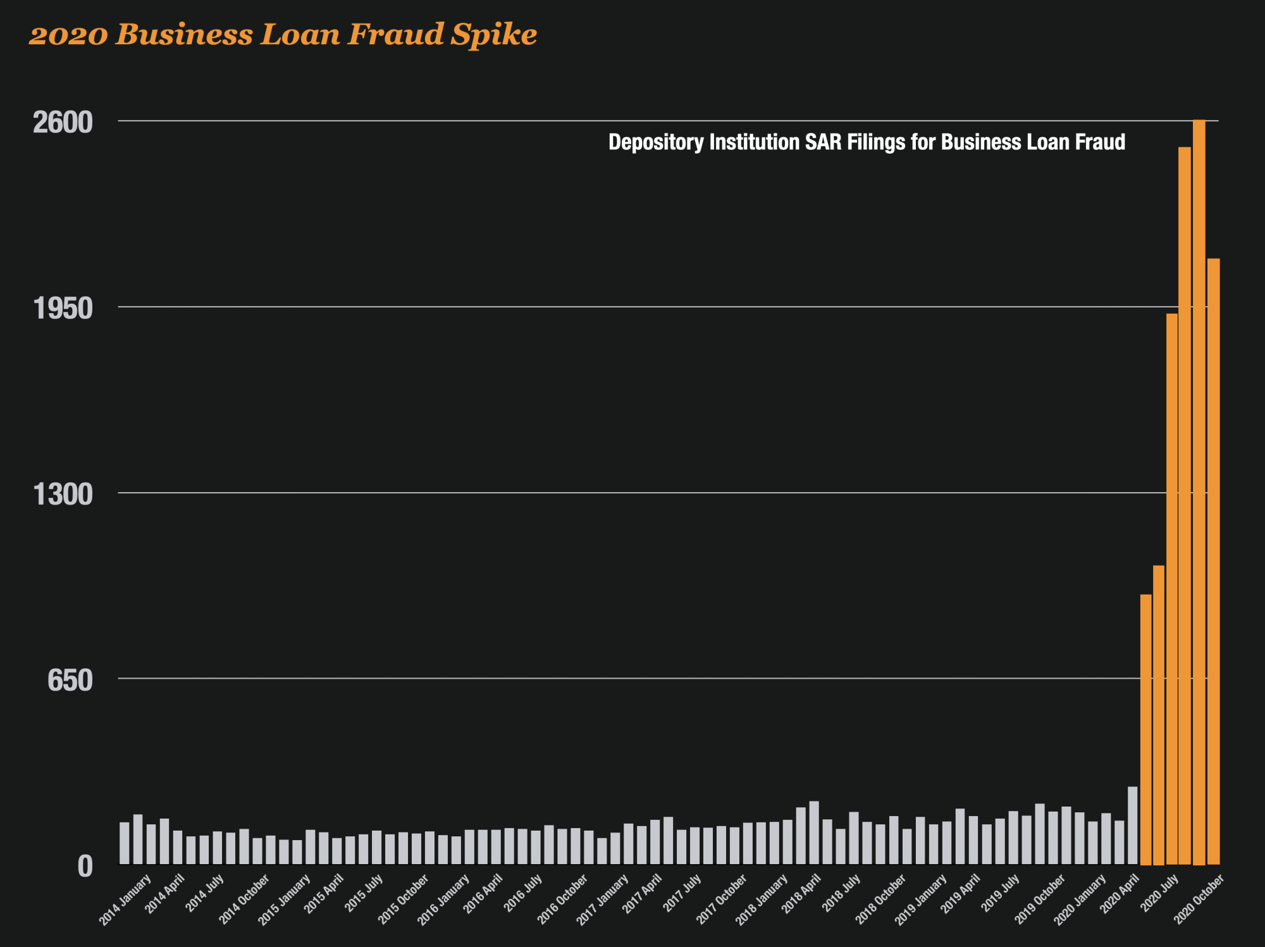
Task: Click the y-axis label 2600
Action: pos(63,122)
